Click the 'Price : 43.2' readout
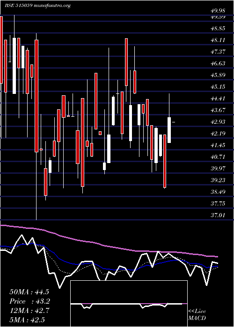The image size is (234, 327). click(x=29, y=301)
